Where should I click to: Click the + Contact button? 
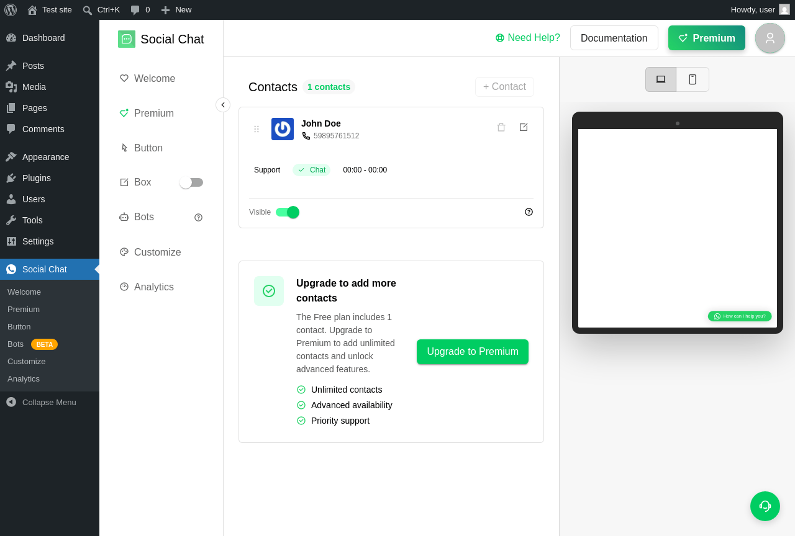click(x=504, y=87)
